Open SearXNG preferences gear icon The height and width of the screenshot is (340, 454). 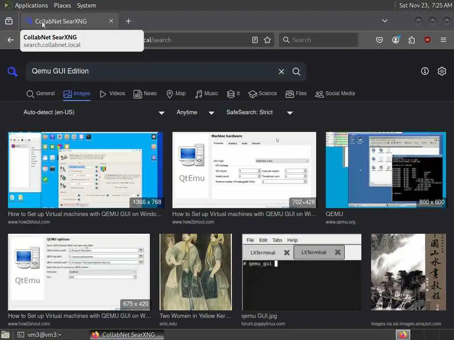click(x=442, y=71)
